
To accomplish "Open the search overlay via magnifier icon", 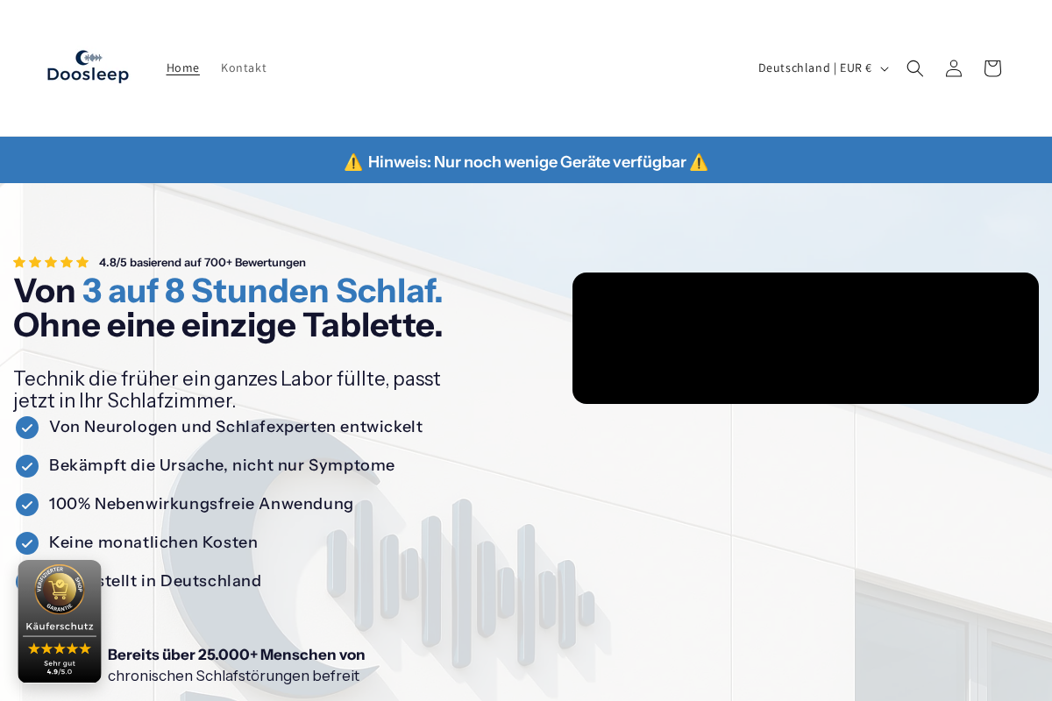I will [915, 67].
